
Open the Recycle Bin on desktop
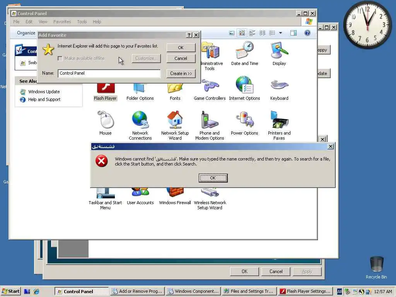[x=376, y=268]
